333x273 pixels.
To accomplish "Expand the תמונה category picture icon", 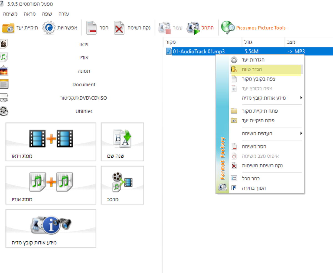I will (x=4, y=71).
